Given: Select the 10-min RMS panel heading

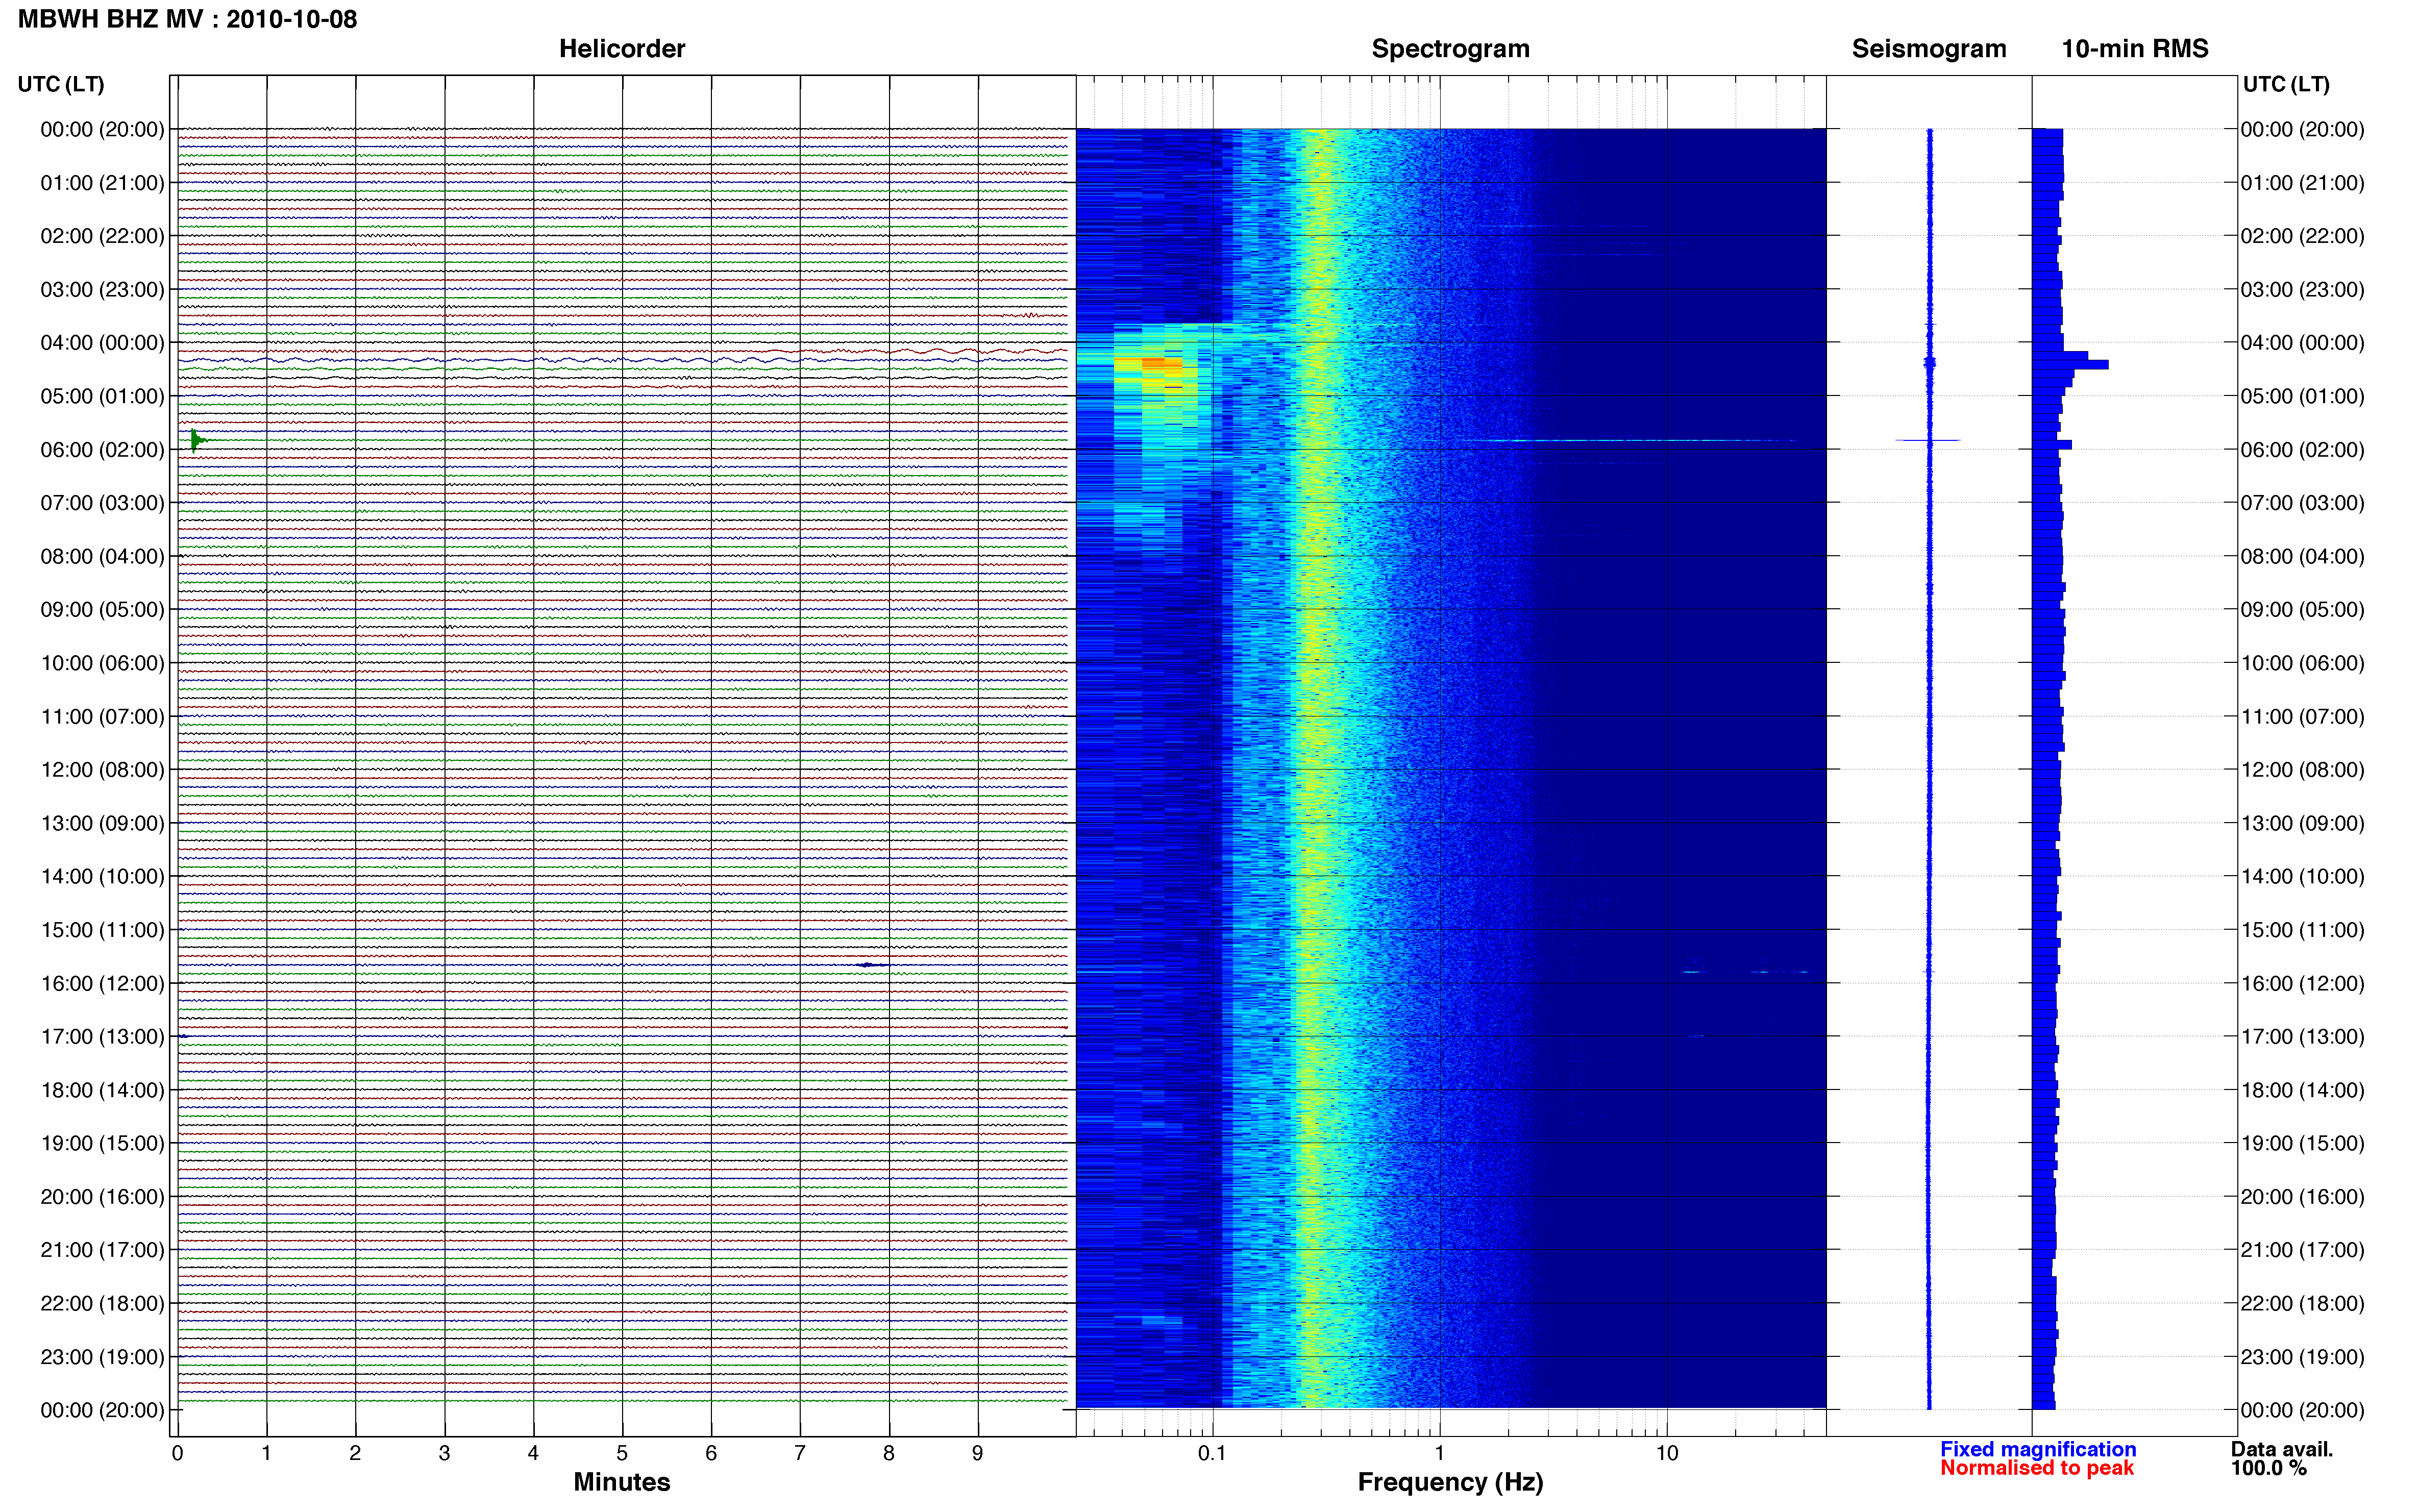Looking at the screenshot, I should (2134, 49).
